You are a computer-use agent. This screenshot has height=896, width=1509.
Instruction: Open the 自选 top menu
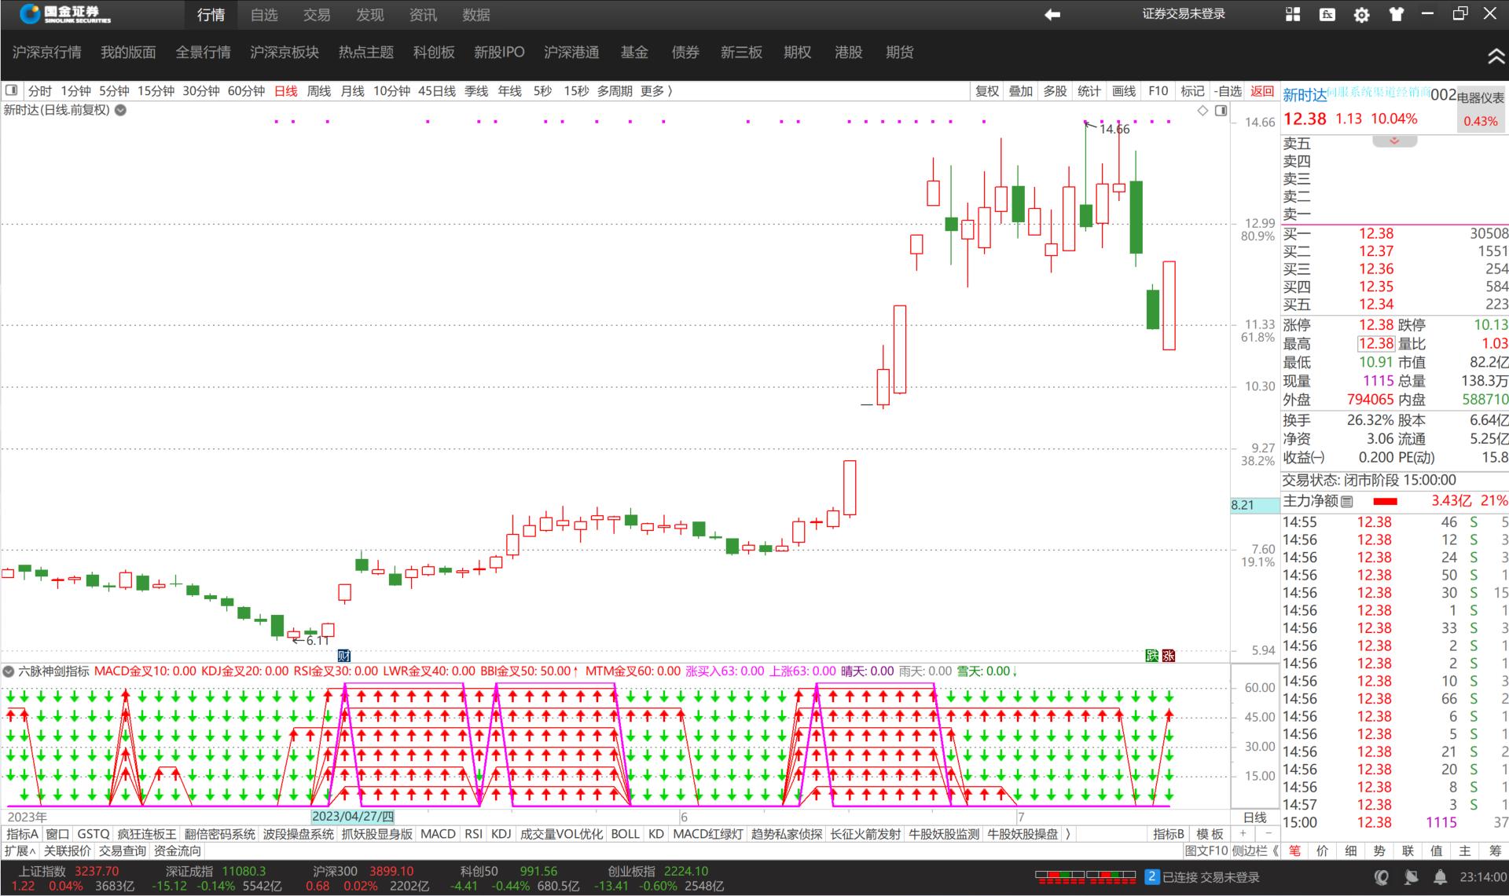click(x=264, y=15)
